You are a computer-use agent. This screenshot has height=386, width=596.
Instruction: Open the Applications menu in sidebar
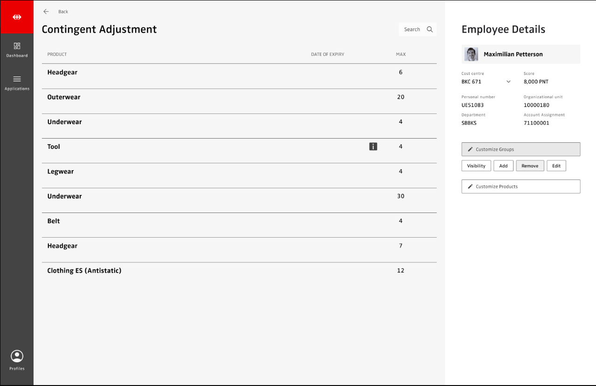(17, 83)
